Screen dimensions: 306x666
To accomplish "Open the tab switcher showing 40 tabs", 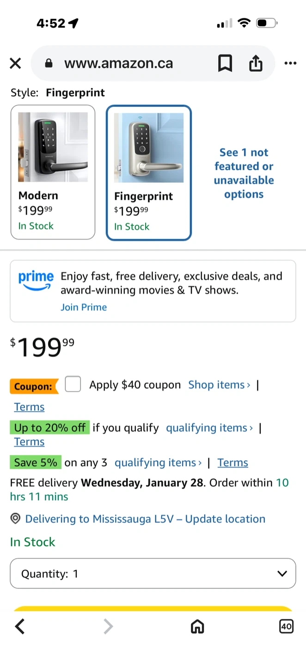I will click(286, 627).
